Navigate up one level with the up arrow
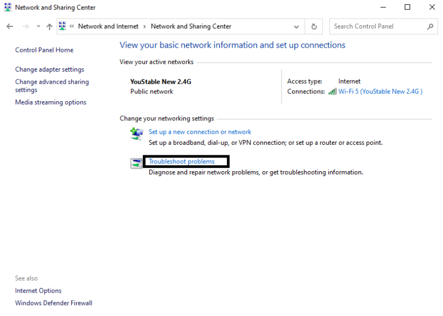Screen dimensions: 443x316 point(49,26)
